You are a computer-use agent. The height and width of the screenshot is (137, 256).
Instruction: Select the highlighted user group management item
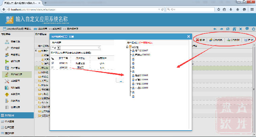point(17,74)
